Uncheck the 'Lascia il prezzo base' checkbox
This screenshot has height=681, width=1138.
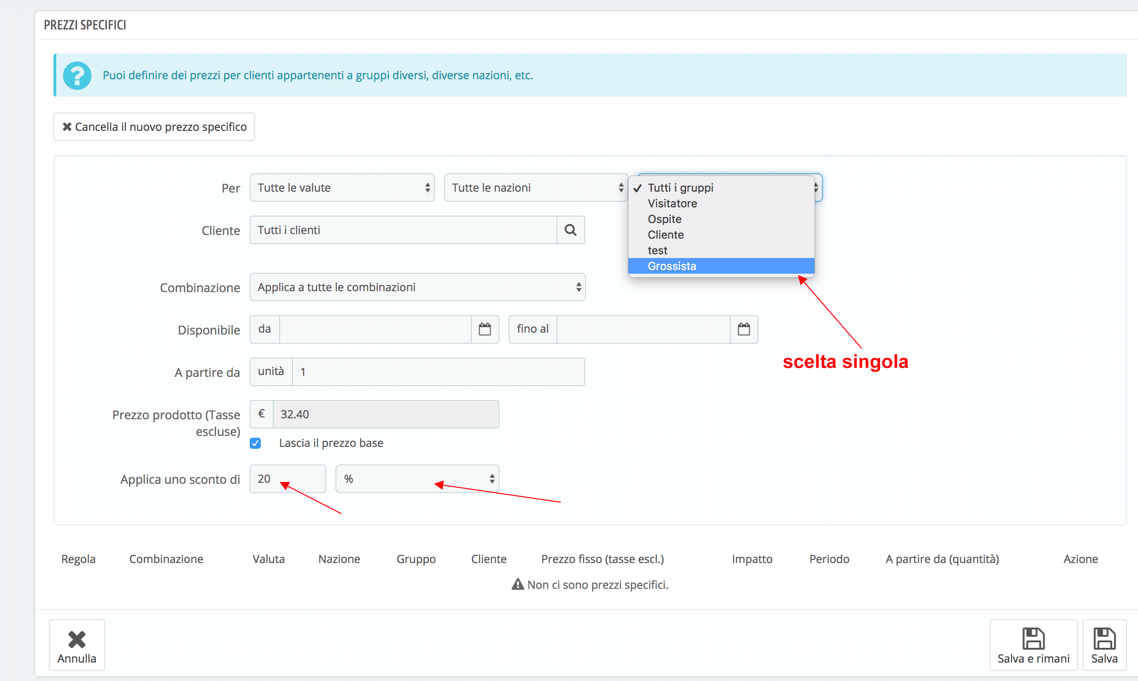tap(256, 443)
